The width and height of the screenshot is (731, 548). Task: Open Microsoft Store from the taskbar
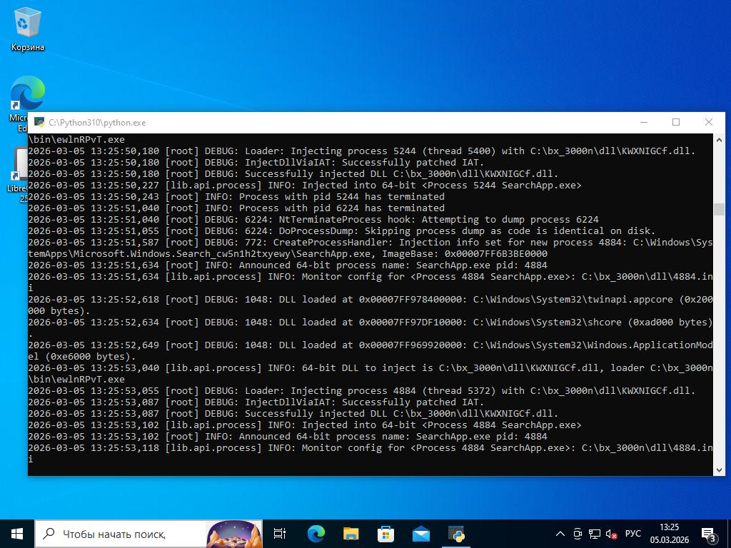point(385,533)
